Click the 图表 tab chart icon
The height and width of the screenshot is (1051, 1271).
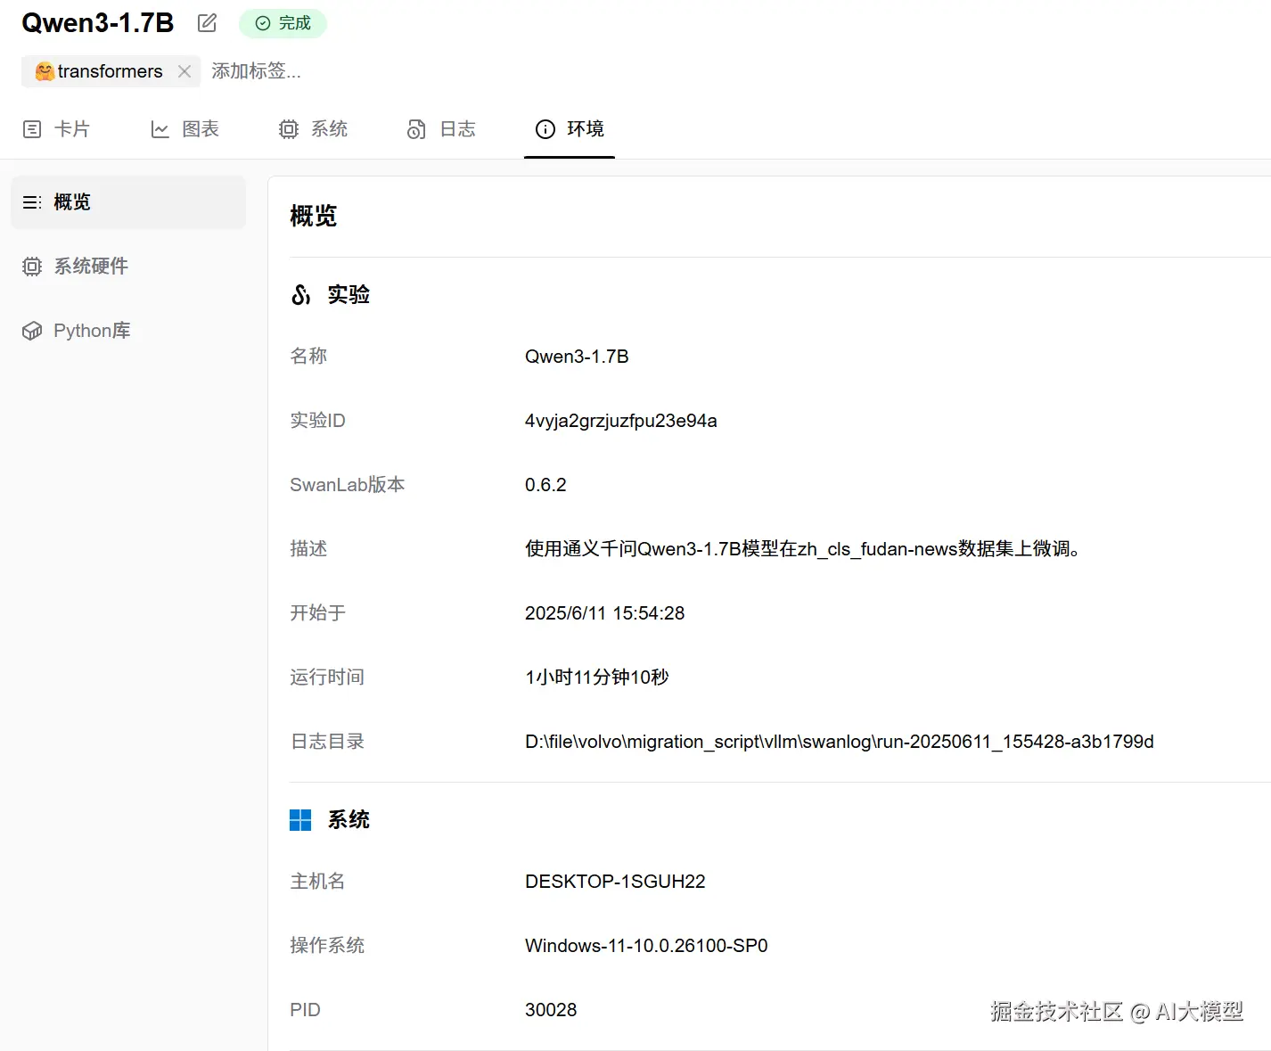(x=160, y=129)
